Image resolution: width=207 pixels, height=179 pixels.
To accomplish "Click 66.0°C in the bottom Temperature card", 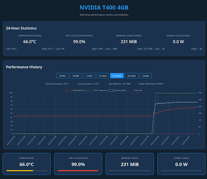I will coord(27,164).
